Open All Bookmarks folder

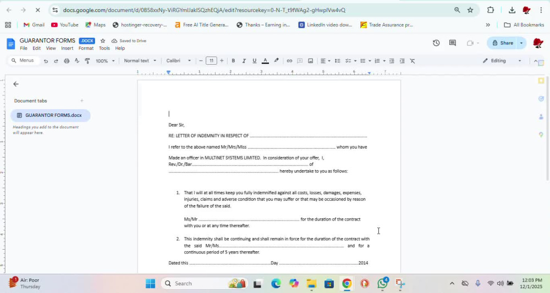524,25
